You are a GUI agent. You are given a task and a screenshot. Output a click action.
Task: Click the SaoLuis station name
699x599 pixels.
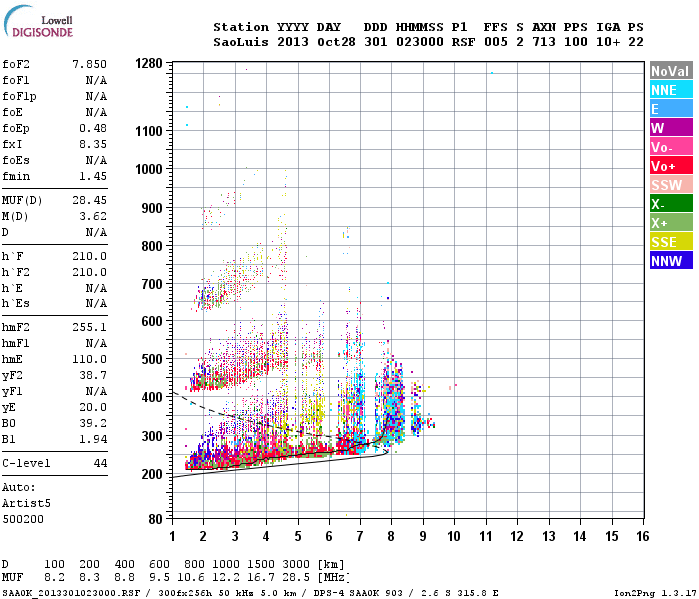(x=241, y=42)
